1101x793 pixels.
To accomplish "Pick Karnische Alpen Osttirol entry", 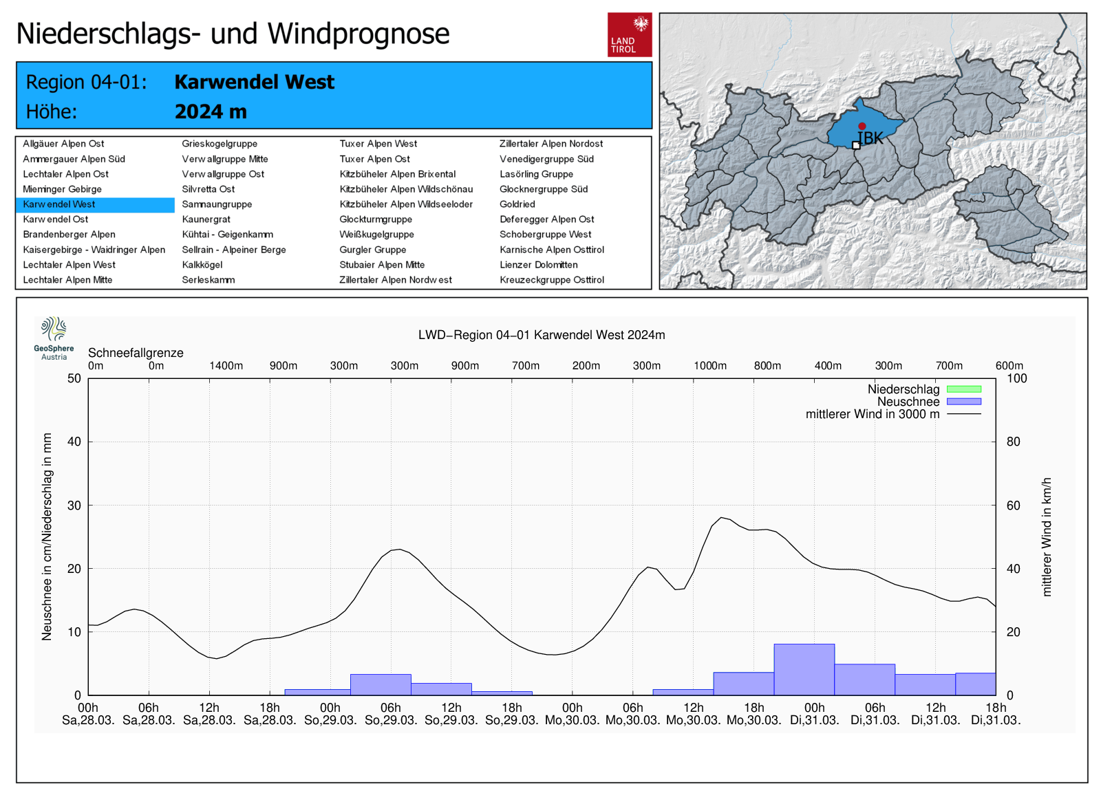I will pyautogui.click(x=552, y=250).
